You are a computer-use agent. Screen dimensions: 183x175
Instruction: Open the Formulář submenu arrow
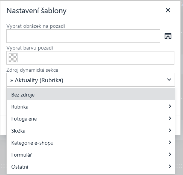click(x=169, y=154)
